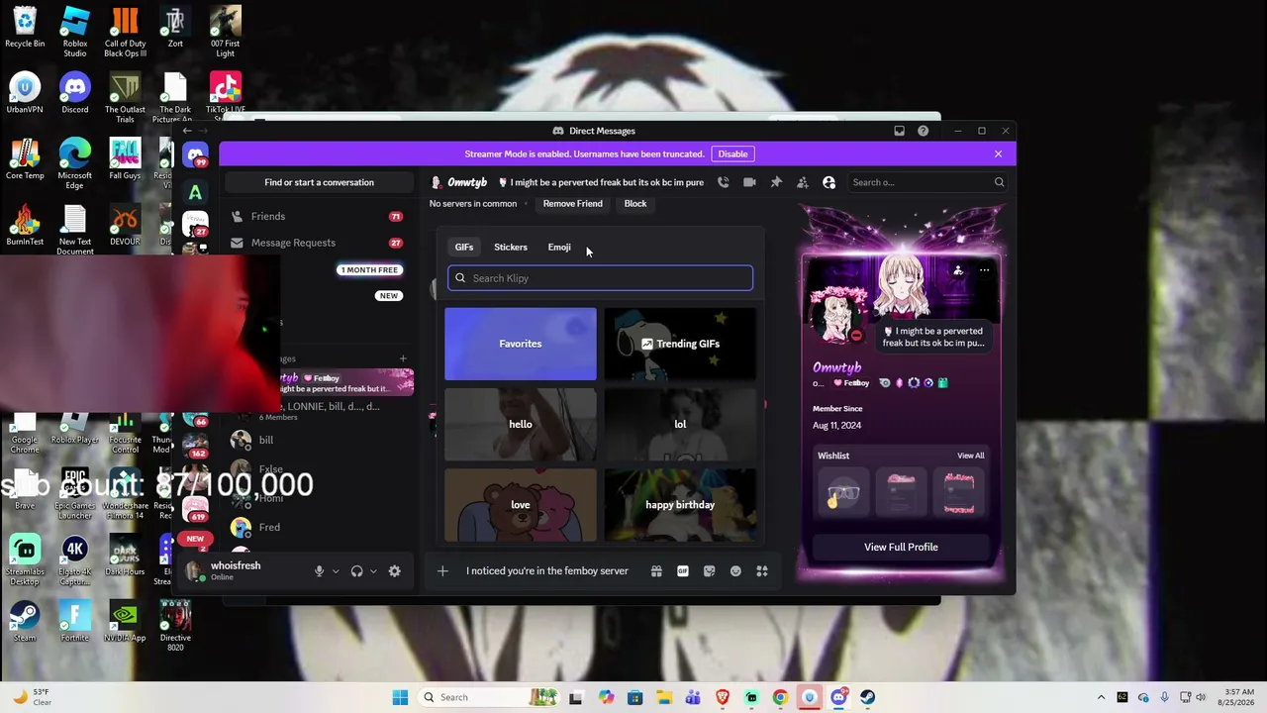Viewport: 1267px width, 713px height.
Task: Start a video call with Omwtyb
Action: (x=749, y=182)
